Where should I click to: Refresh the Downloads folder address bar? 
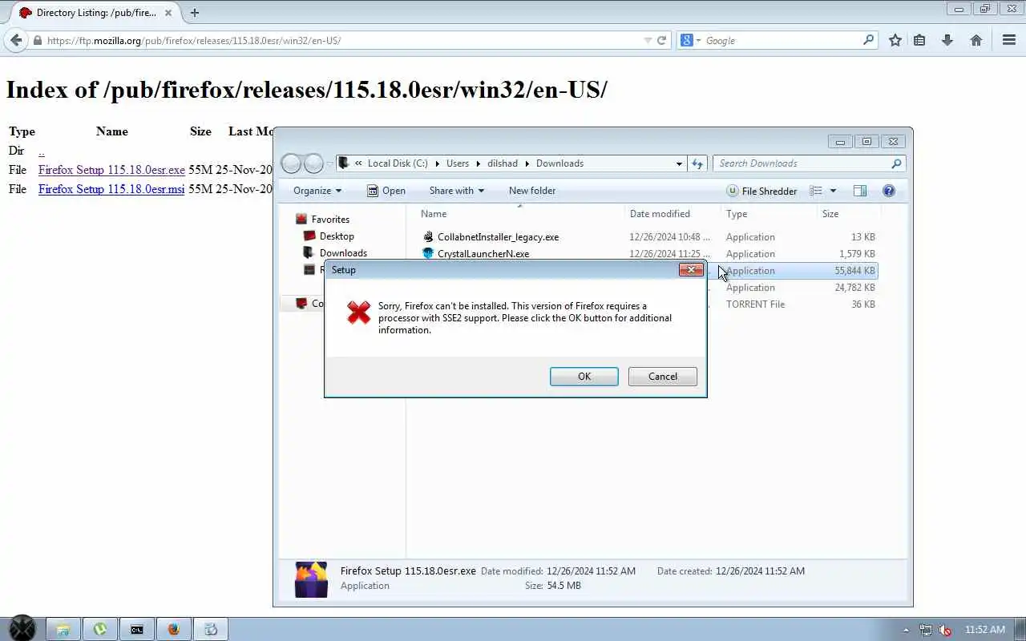tap(697, 163)
